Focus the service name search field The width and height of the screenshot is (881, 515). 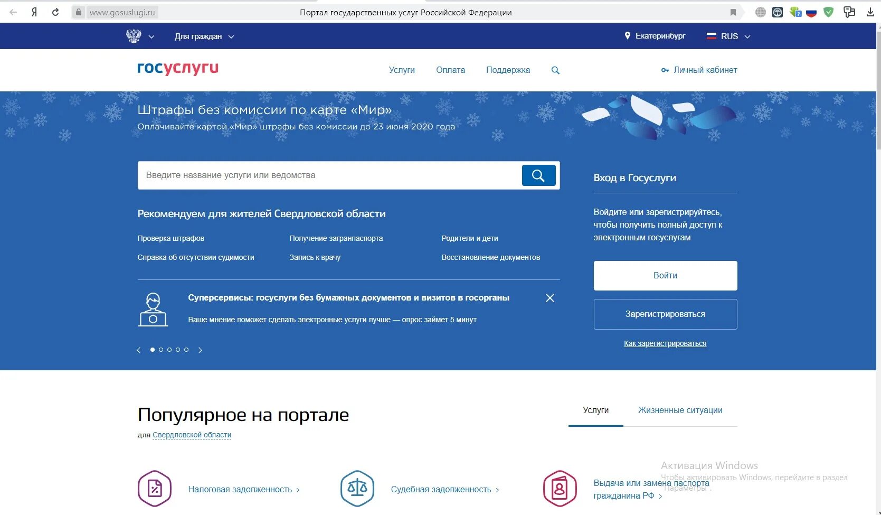tap(329, 175)
